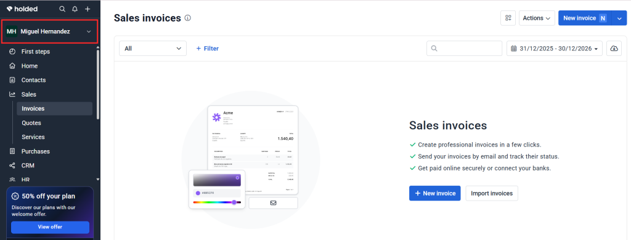Click the envelope icon below the invoice
Viewport: 631px width, 240px height.
[273, 203]
